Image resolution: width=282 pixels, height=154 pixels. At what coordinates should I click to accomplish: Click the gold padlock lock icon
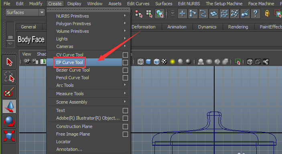pyautogui.click(x=267, y=14)
